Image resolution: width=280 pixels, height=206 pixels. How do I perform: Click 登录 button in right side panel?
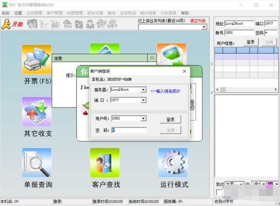coord(251,42)
